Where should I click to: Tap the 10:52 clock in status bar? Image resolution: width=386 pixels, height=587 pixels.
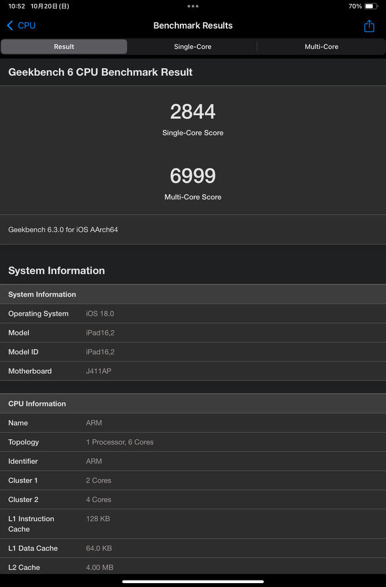click(x=16, y=7)
